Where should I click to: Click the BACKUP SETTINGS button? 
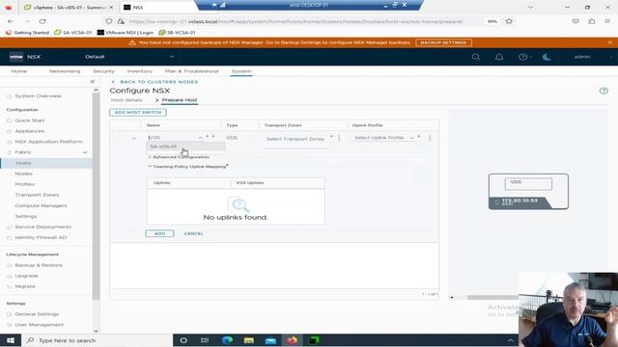[443, 42]
